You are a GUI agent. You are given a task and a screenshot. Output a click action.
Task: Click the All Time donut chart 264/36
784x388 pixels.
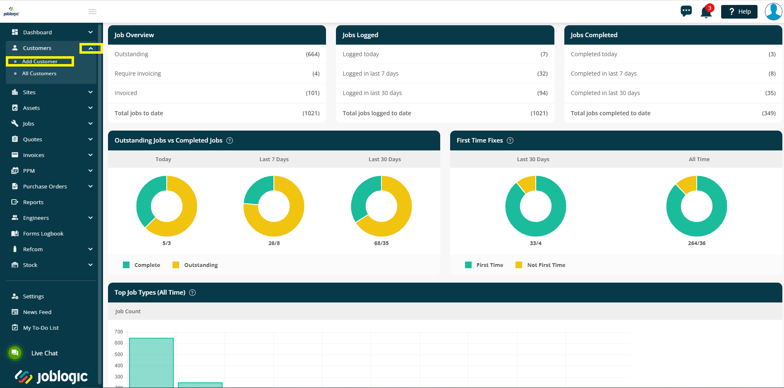click(697, 206)
